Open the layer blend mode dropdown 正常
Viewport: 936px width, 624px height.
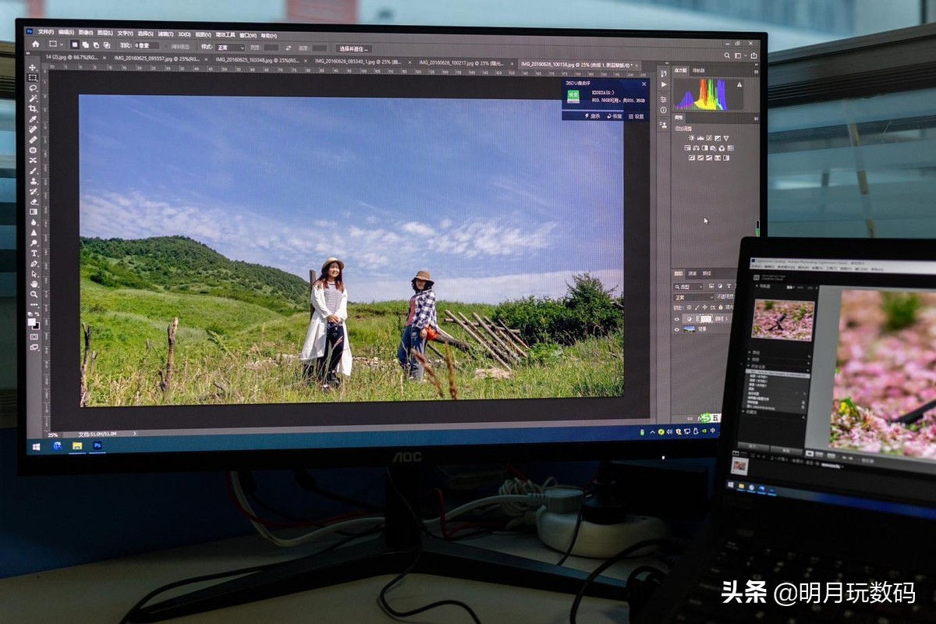click(693, 297)
